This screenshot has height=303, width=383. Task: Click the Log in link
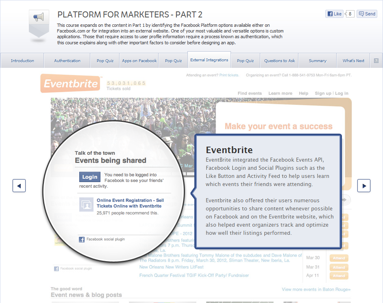(x=342, y=93)
